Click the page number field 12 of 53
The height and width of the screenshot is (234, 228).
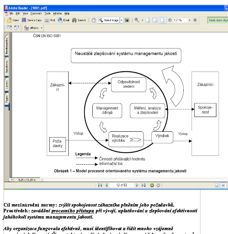point(122,185)
